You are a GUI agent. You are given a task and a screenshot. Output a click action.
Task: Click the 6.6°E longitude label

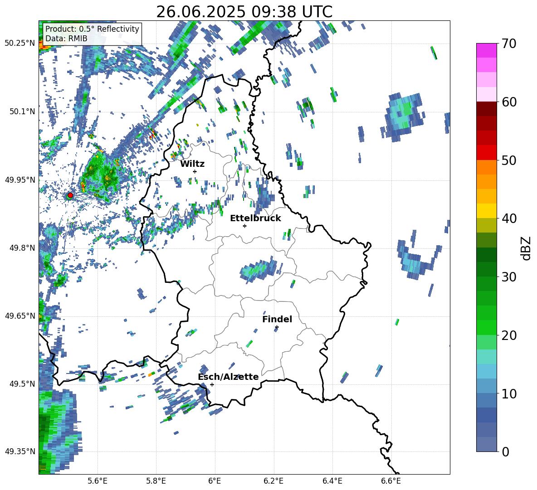pos(391,481)
